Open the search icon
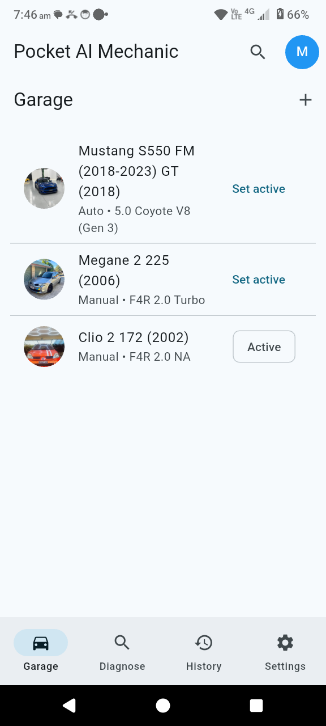Image resolution: width=326 pixels, height=726 pixels. [258, 52]
